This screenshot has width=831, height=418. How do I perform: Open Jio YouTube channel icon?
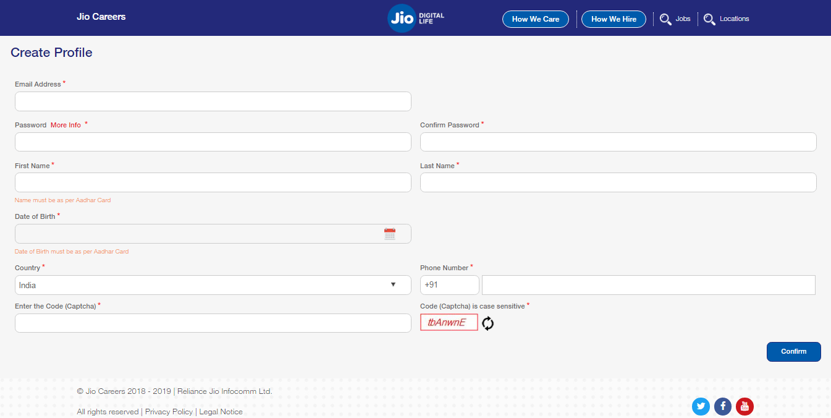click(745, 406)
